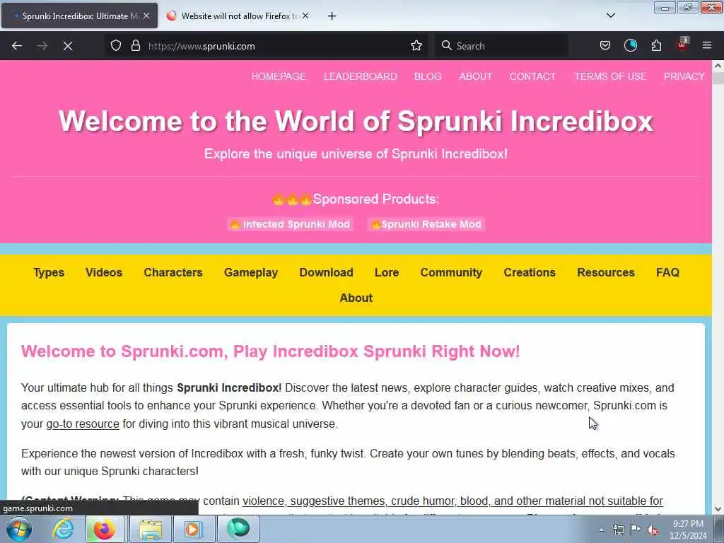This screenshot has width=724, height=543.
Task: Open the network tray icon
Action: (x=618, y=530)
